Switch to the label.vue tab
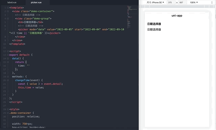The image size is (216, 130). (x=12, y=2)
